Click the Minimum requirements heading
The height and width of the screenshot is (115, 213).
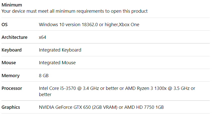click(12, 5)
